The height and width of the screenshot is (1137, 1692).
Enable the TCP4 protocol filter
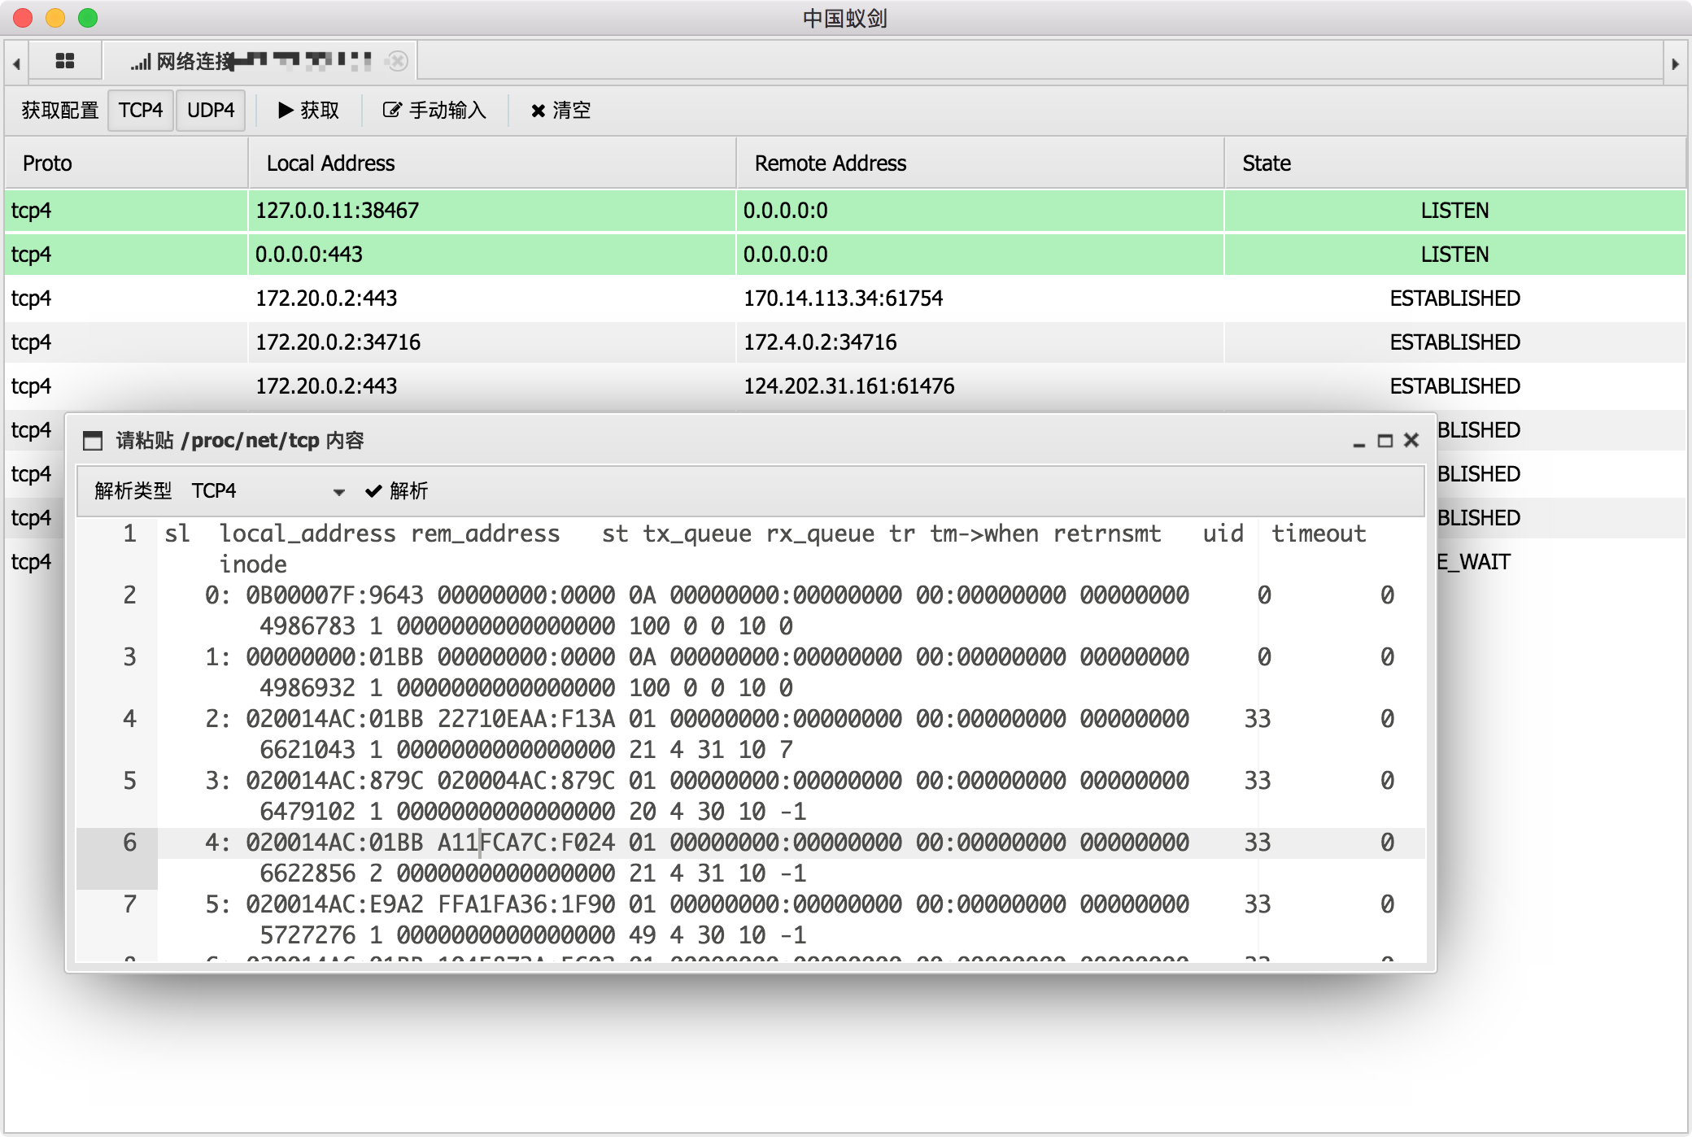coord(140,110)
